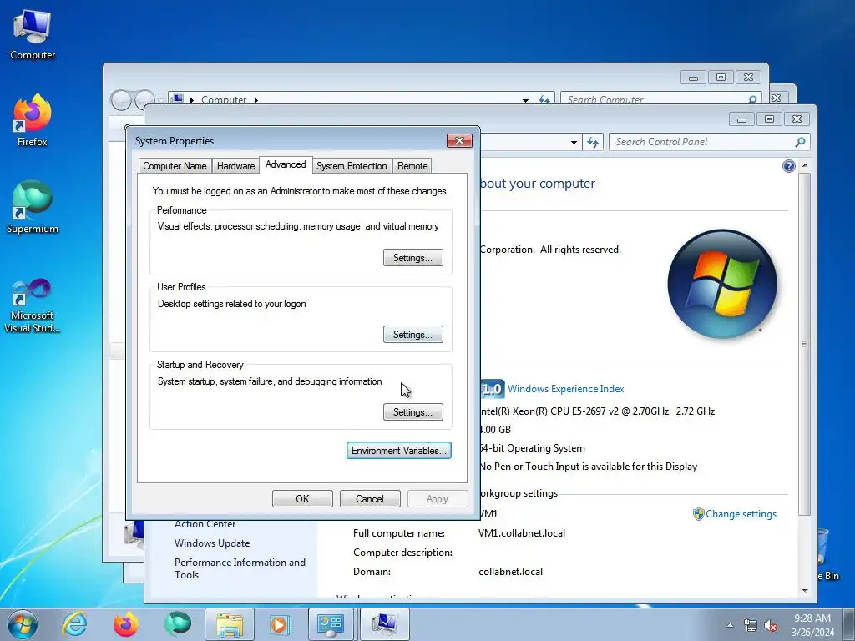Expand Control Panel address bar dropdown
The height and width of the screenshot is (641, 855).
574,142
